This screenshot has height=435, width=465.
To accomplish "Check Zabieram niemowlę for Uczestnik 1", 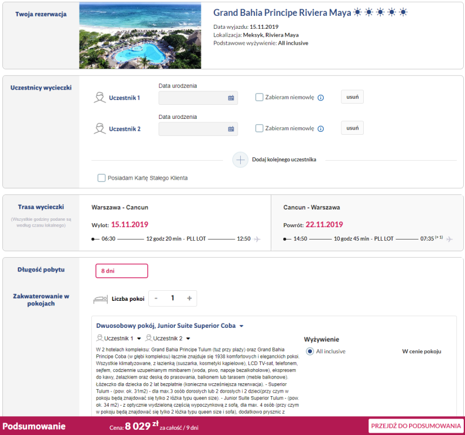I will pos(259,97).
